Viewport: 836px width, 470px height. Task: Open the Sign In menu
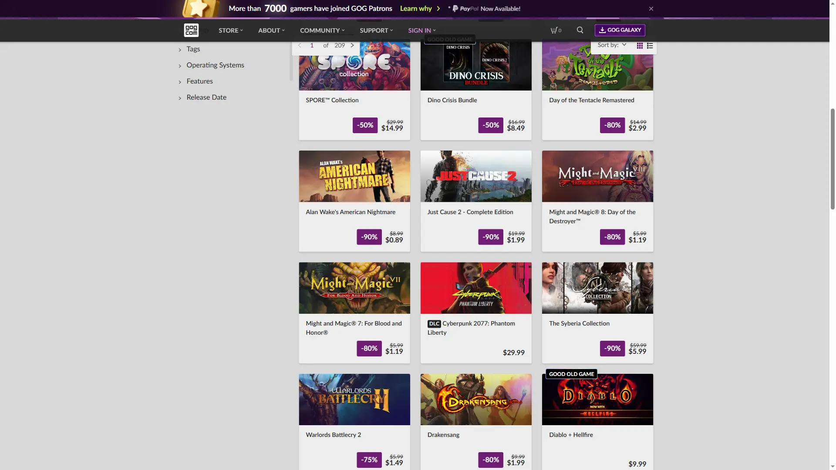click(x=421, y=30)
